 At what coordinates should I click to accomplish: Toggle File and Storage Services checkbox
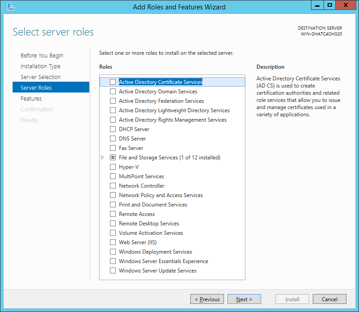[x=113, y=158]
